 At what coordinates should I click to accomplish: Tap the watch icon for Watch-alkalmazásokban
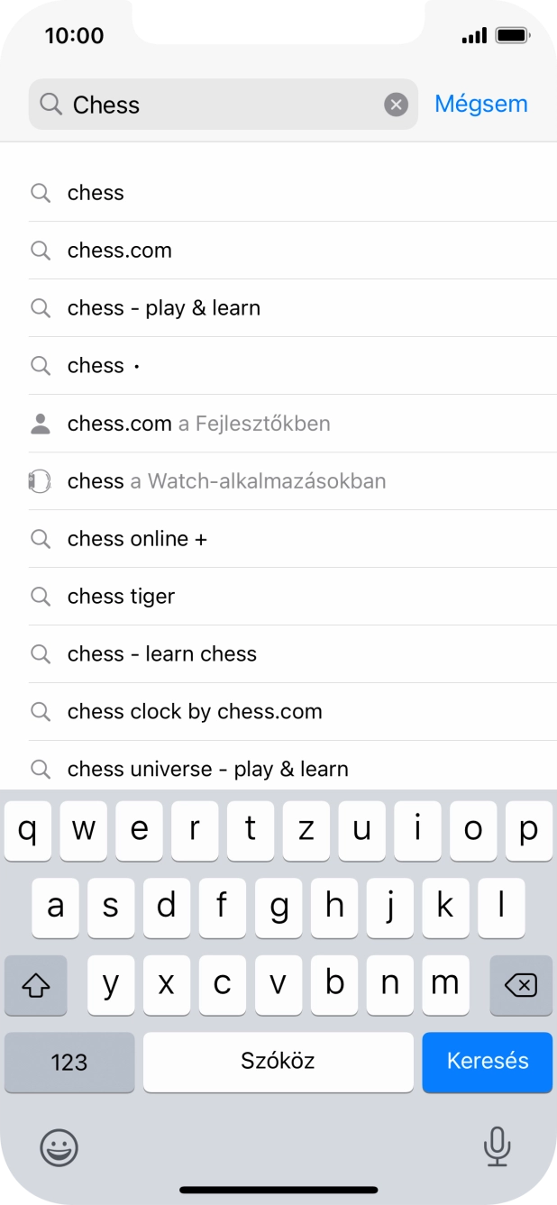(41, 481)
